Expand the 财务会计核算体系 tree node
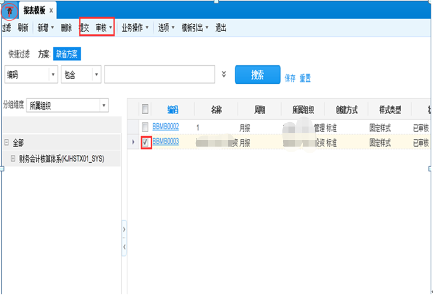The image size is (433, 296). click(13, 159)
